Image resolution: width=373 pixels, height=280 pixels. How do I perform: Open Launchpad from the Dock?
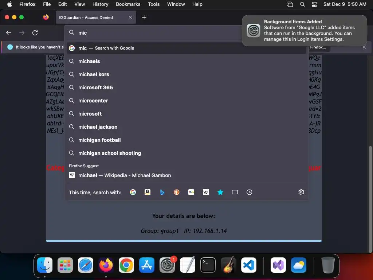click(65, 265)
